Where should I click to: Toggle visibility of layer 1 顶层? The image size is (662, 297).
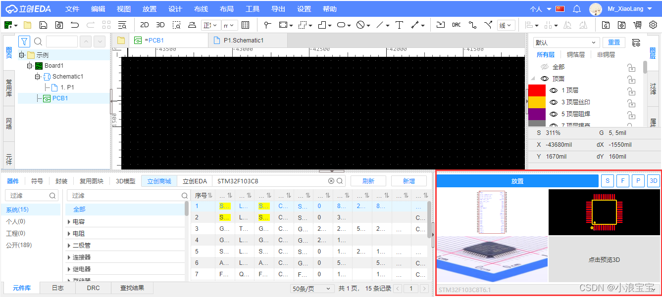point(554,90)
